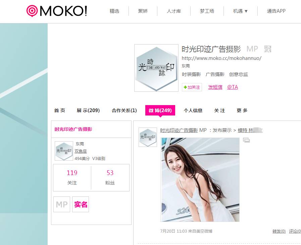Click the MP badge in the sidebar
The image size is (301, 245).
pyautogui.click(x=62, y=204)
